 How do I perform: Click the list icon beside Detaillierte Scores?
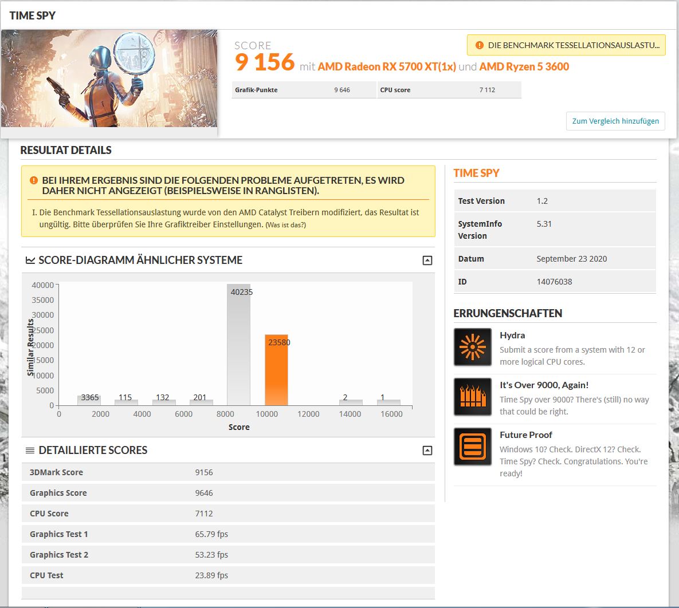coord(30,451)
